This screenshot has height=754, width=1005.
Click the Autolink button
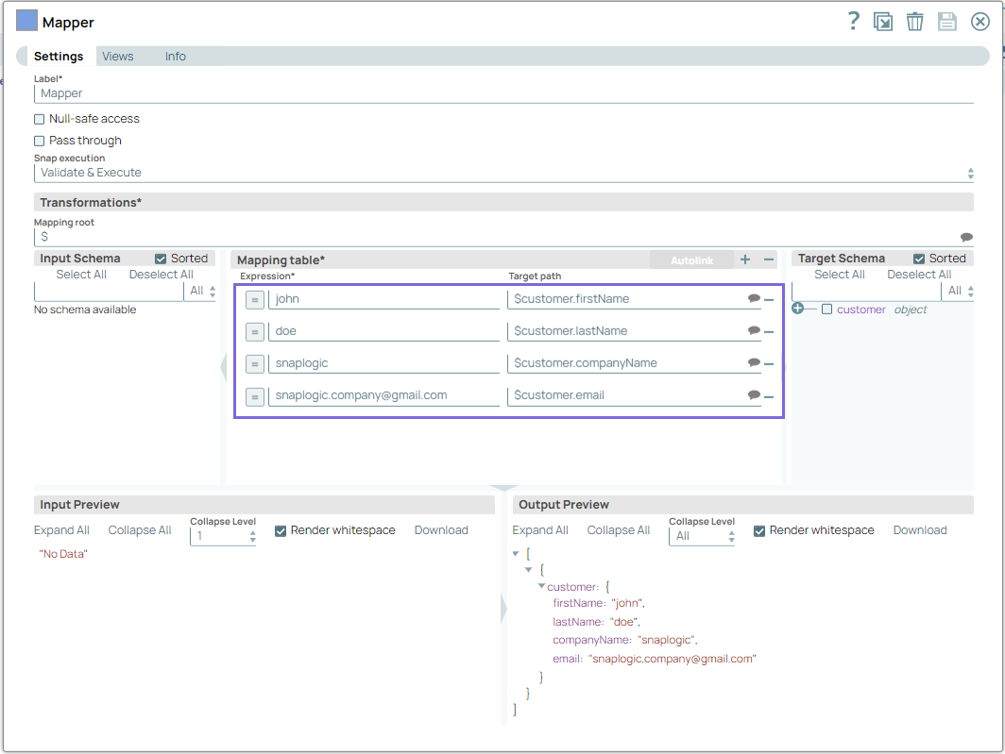pyautogui.click(x=690, y=259)
